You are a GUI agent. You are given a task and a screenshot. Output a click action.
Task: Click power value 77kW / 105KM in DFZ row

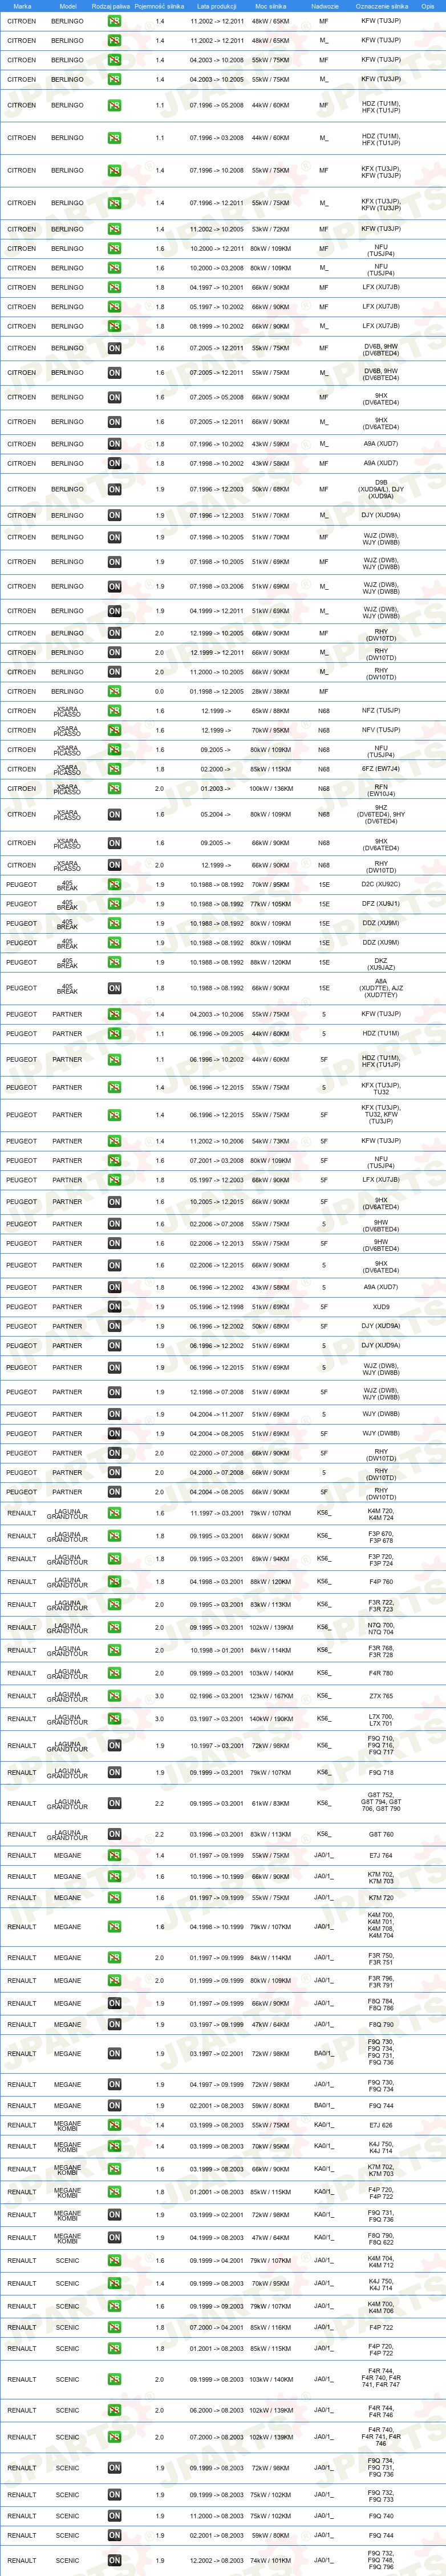click(270, 904)
